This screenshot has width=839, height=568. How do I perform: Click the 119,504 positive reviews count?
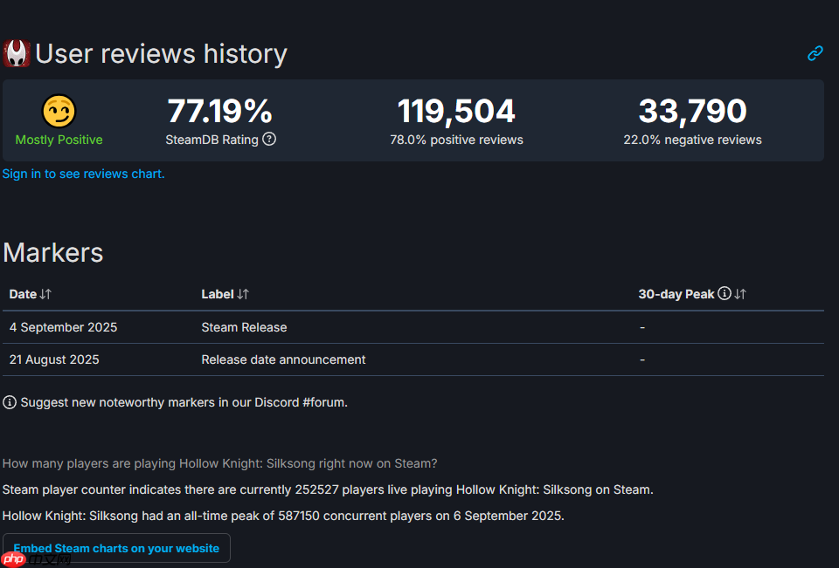tap(456, 112)
